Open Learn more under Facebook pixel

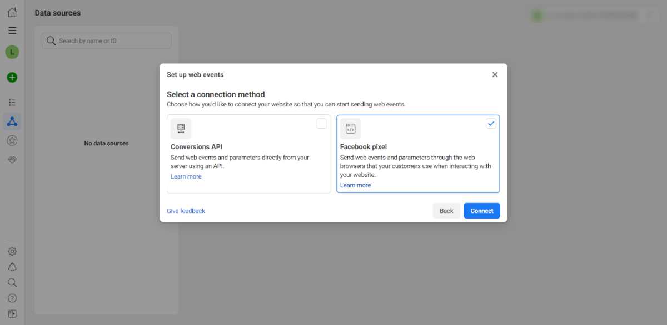[355, 185]
